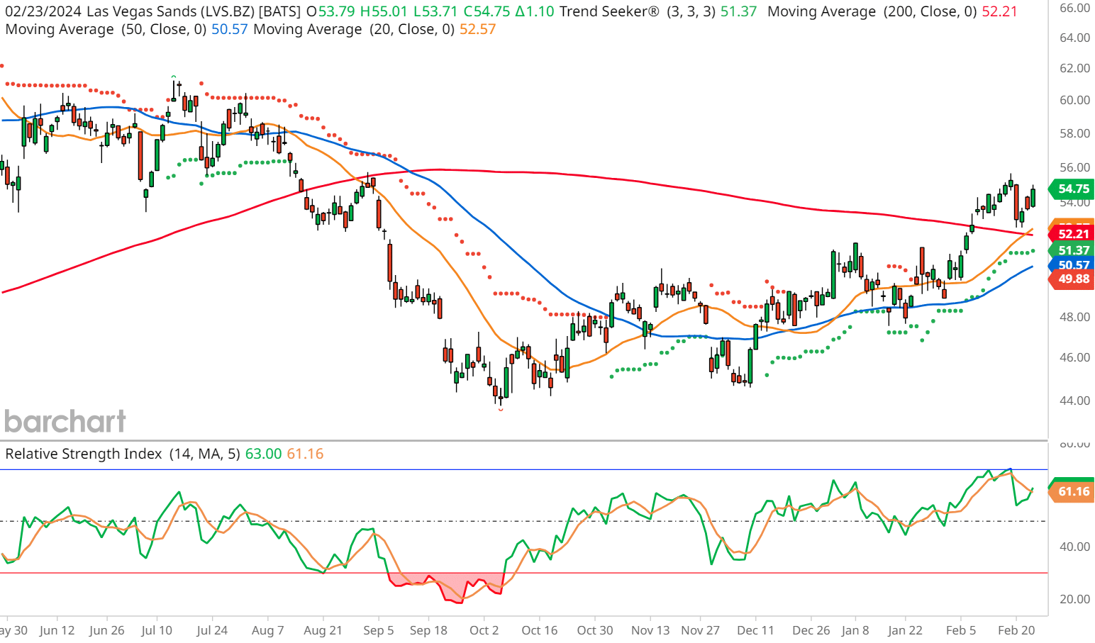Select the close price C54.75 in the header
Viewport: 1095px width, 643px height.
(x=487, y=12)
